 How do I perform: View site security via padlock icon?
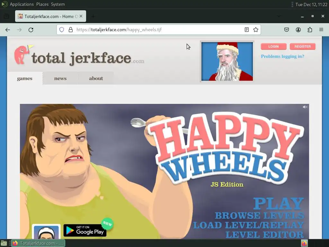(71, 30)
